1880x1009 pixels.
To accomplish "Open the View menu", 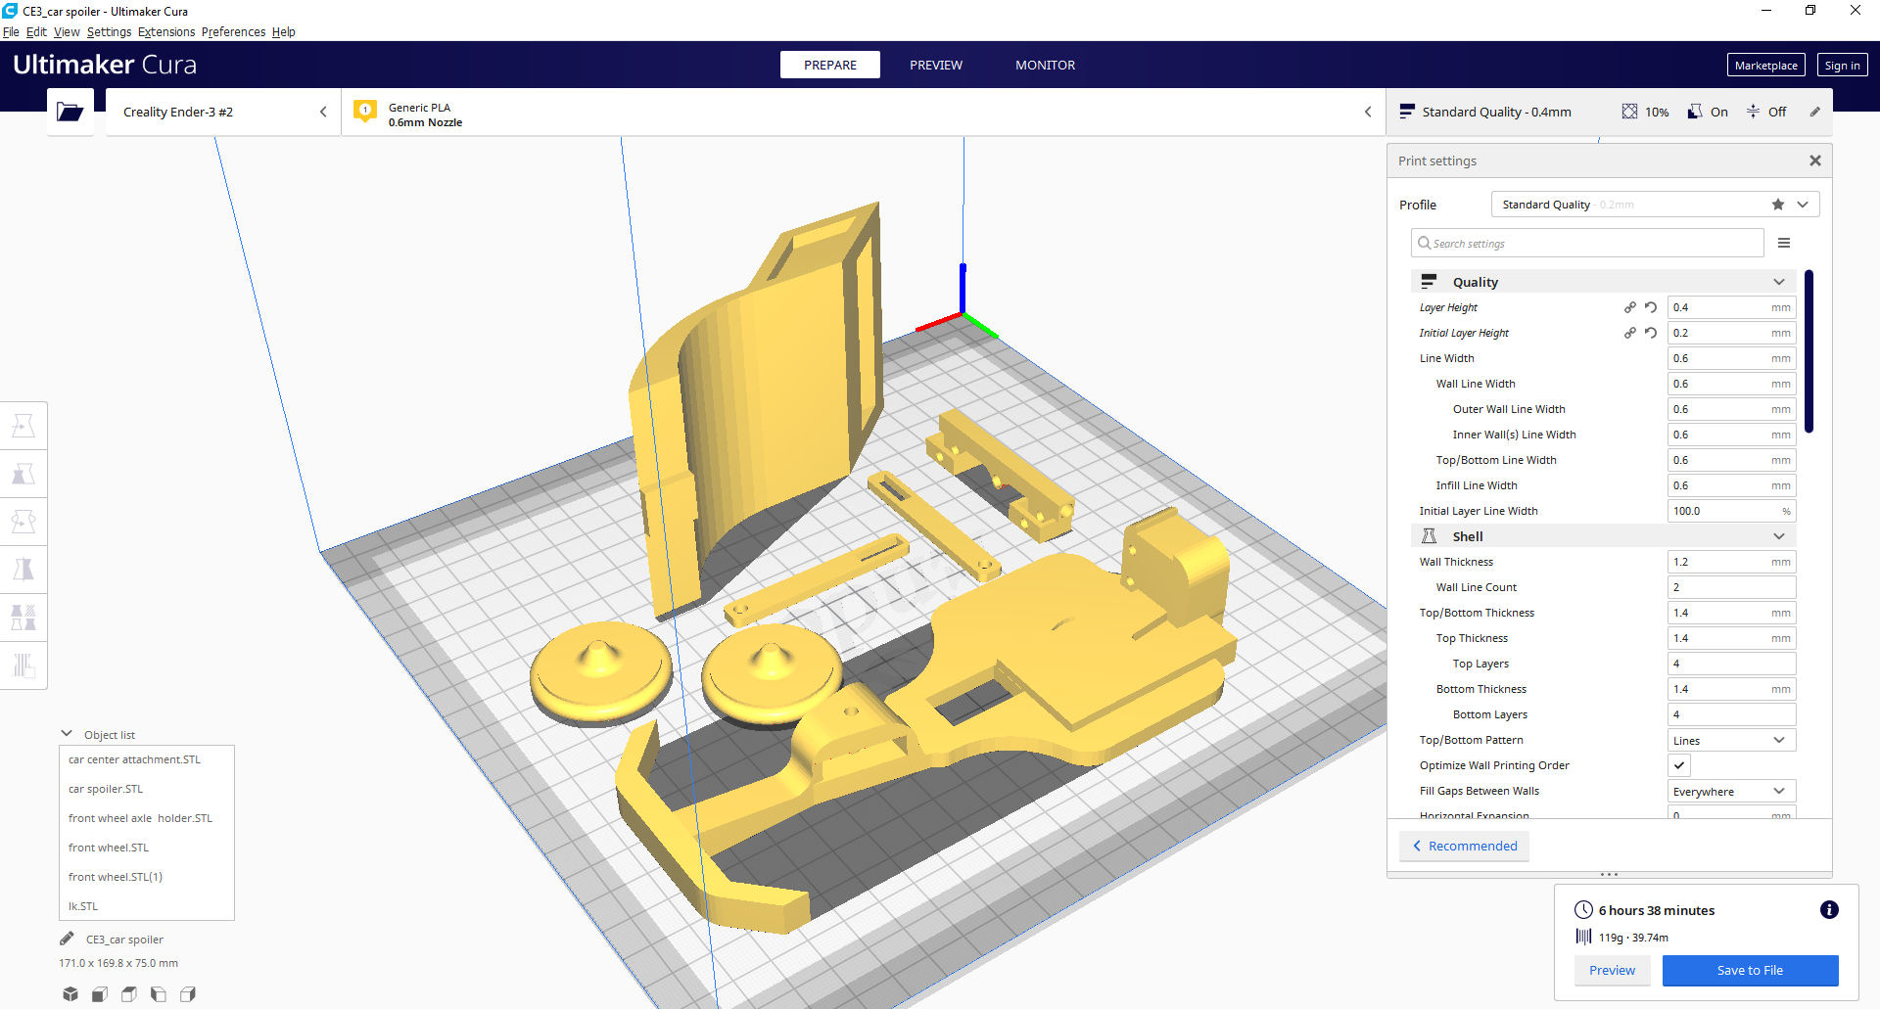I will click(x=67, y=31).
